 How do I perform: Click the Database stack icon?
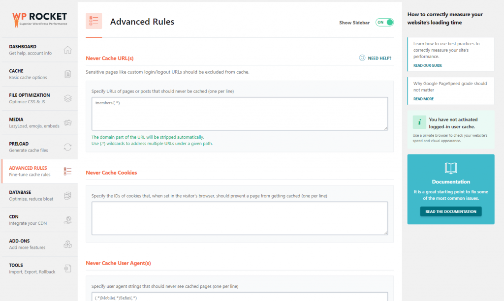tap(67, 196)
